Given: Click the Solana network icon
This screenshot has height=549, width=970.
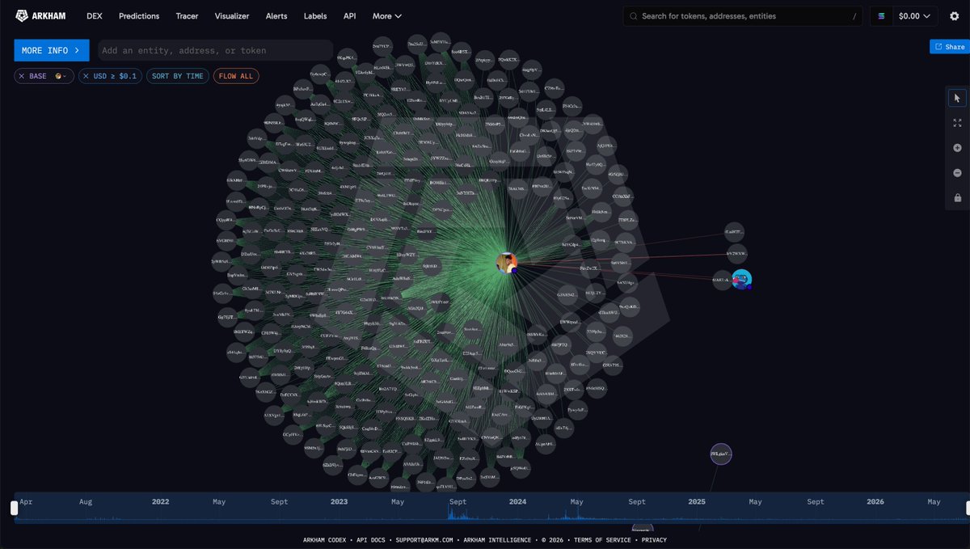Looking at the screenshot, I should pos(881,15).
